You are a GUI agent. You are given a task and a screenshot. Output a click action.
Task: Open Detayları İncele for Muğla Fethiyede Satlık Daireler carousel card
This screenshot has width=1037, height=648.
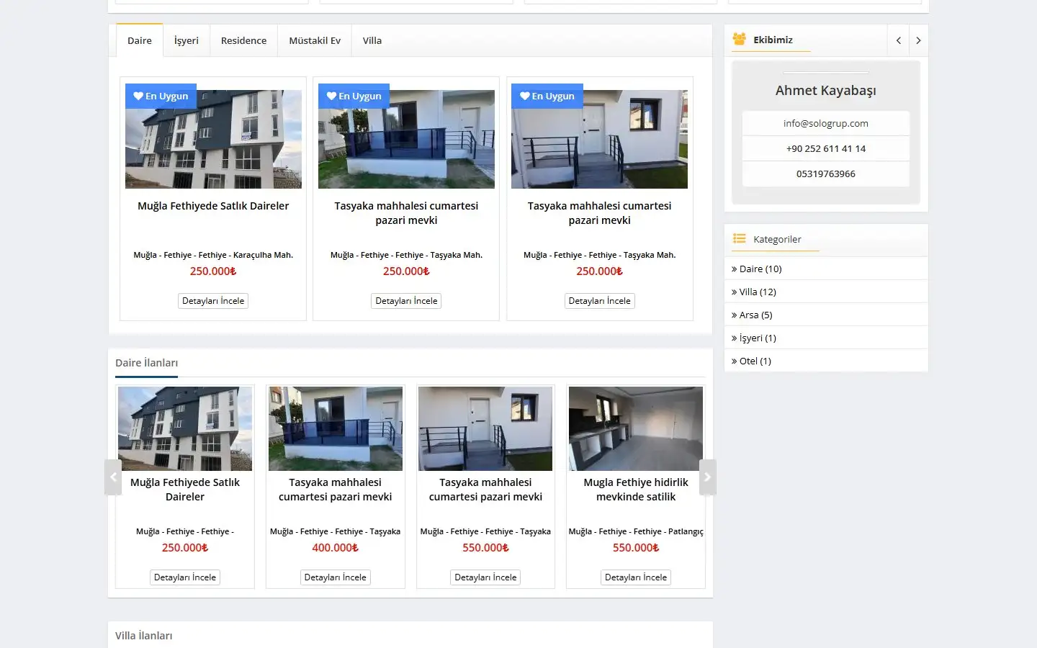pyautogui.click(x=185, y=577)
